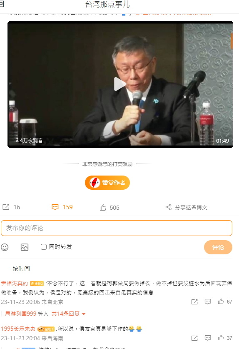Open user profile 1995长乐未央
239x349 pixels.
click(x=18, y=329)
